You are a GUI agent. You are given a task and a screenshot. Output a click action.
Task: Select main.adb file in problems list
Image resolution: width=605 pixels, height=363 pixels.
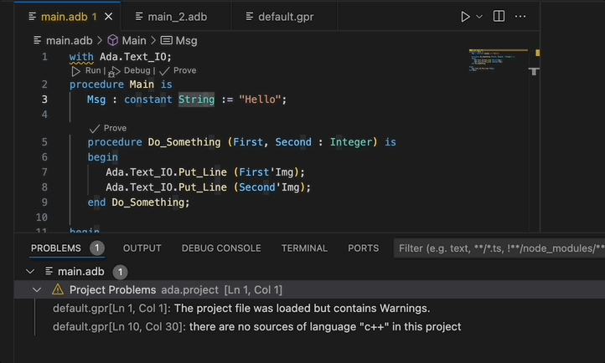[x=80, y=271]
